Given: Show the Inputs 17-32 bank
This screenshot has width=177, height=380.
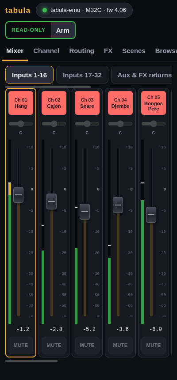Looking at the screenshot, I should click(82, 75).
